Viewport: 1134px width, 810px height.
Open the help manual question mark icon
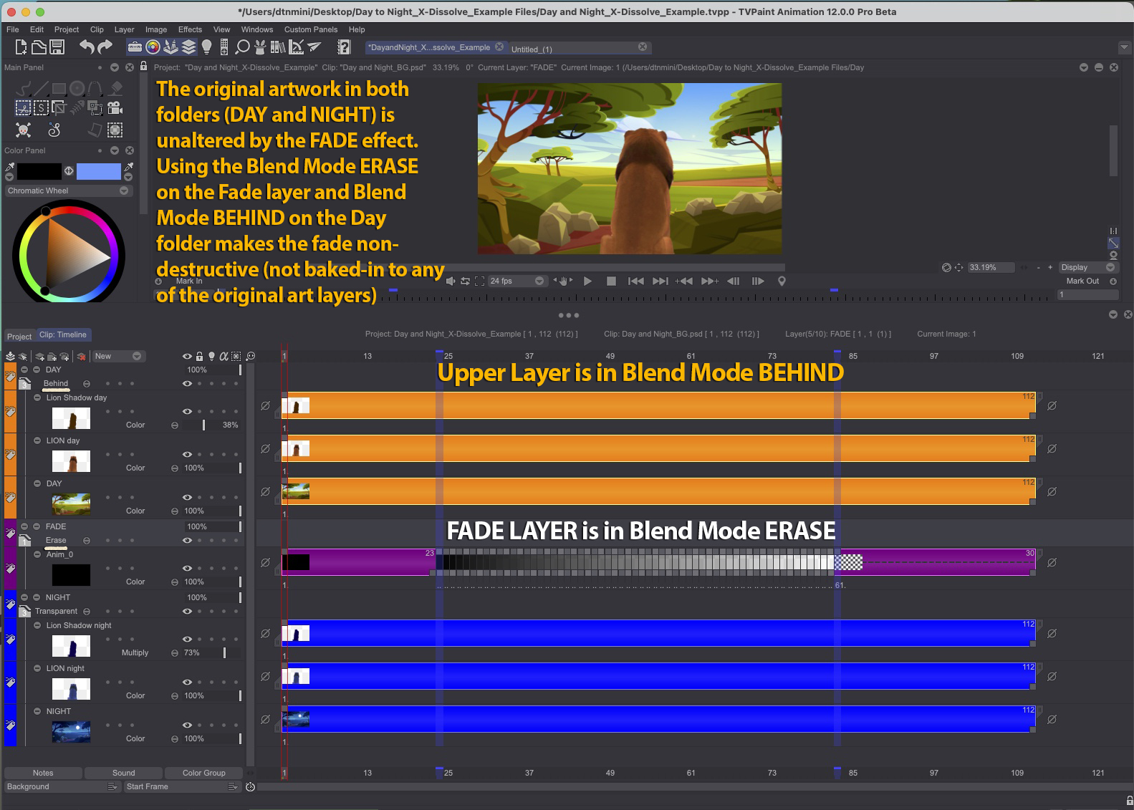(344, 47)
